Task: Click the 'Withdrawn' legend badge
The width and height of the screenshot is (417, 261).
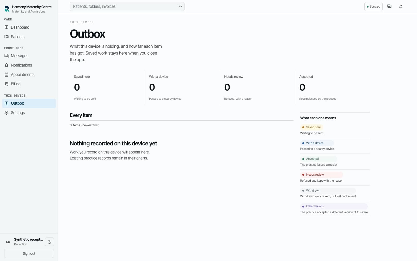Action: 328,191
